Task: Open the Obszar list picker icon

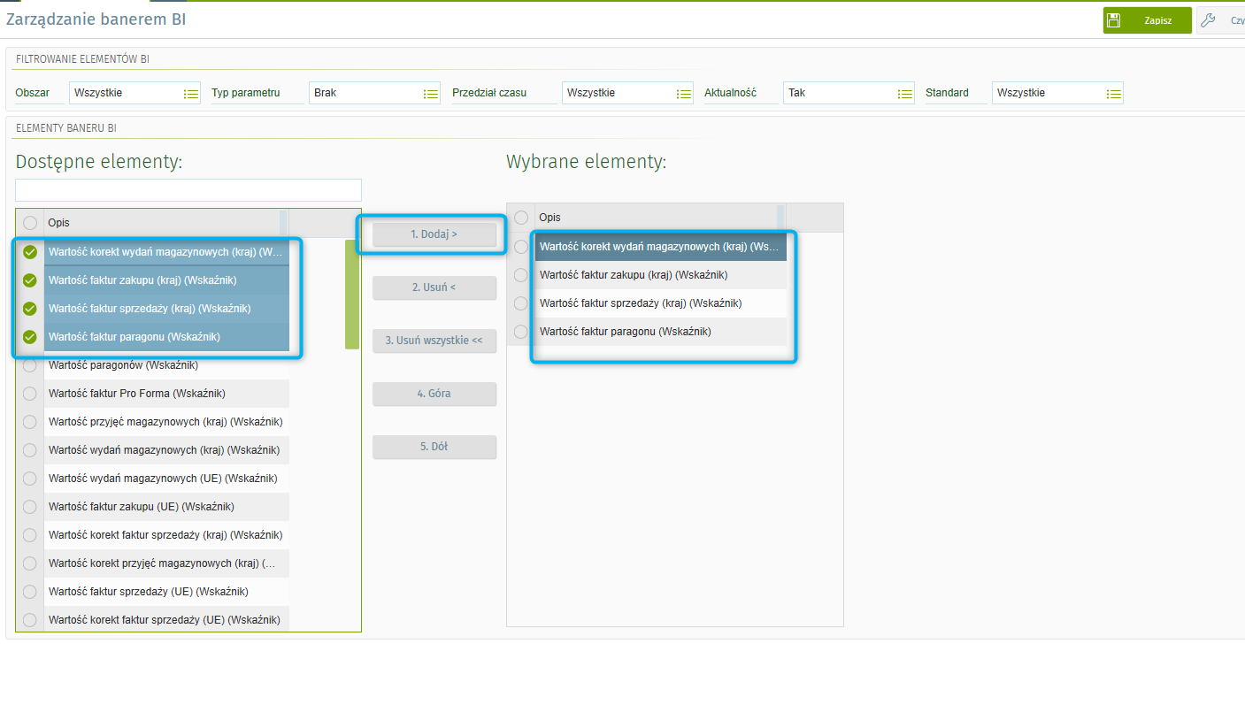Action: coord(190,93)
